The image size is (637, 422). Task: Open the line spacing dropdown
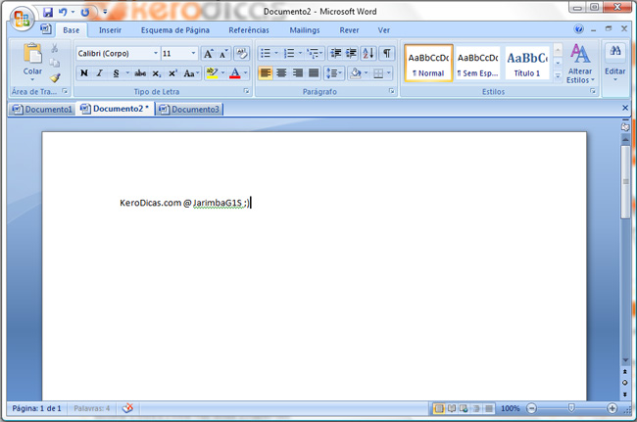click(x=334, y=73)
